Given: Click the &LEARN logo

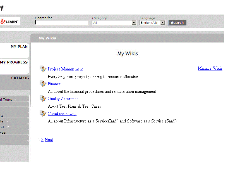Looking at the screenshot, I should point(10,22).
